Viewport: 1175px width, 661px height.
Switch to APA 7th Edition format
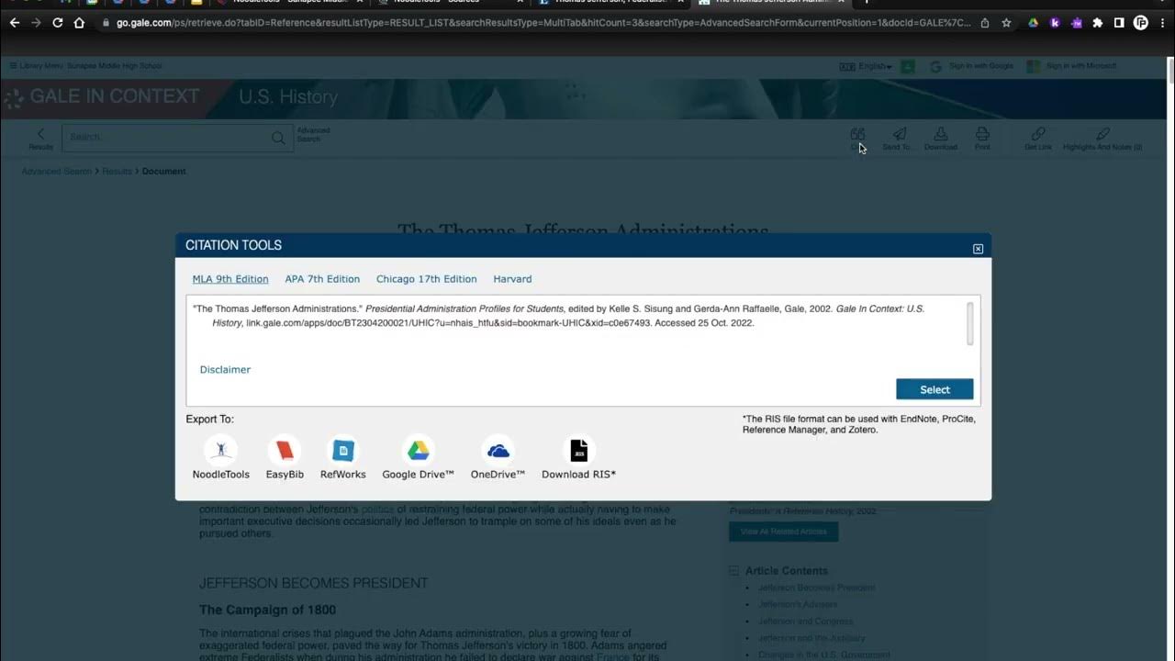tap(322, 279)
